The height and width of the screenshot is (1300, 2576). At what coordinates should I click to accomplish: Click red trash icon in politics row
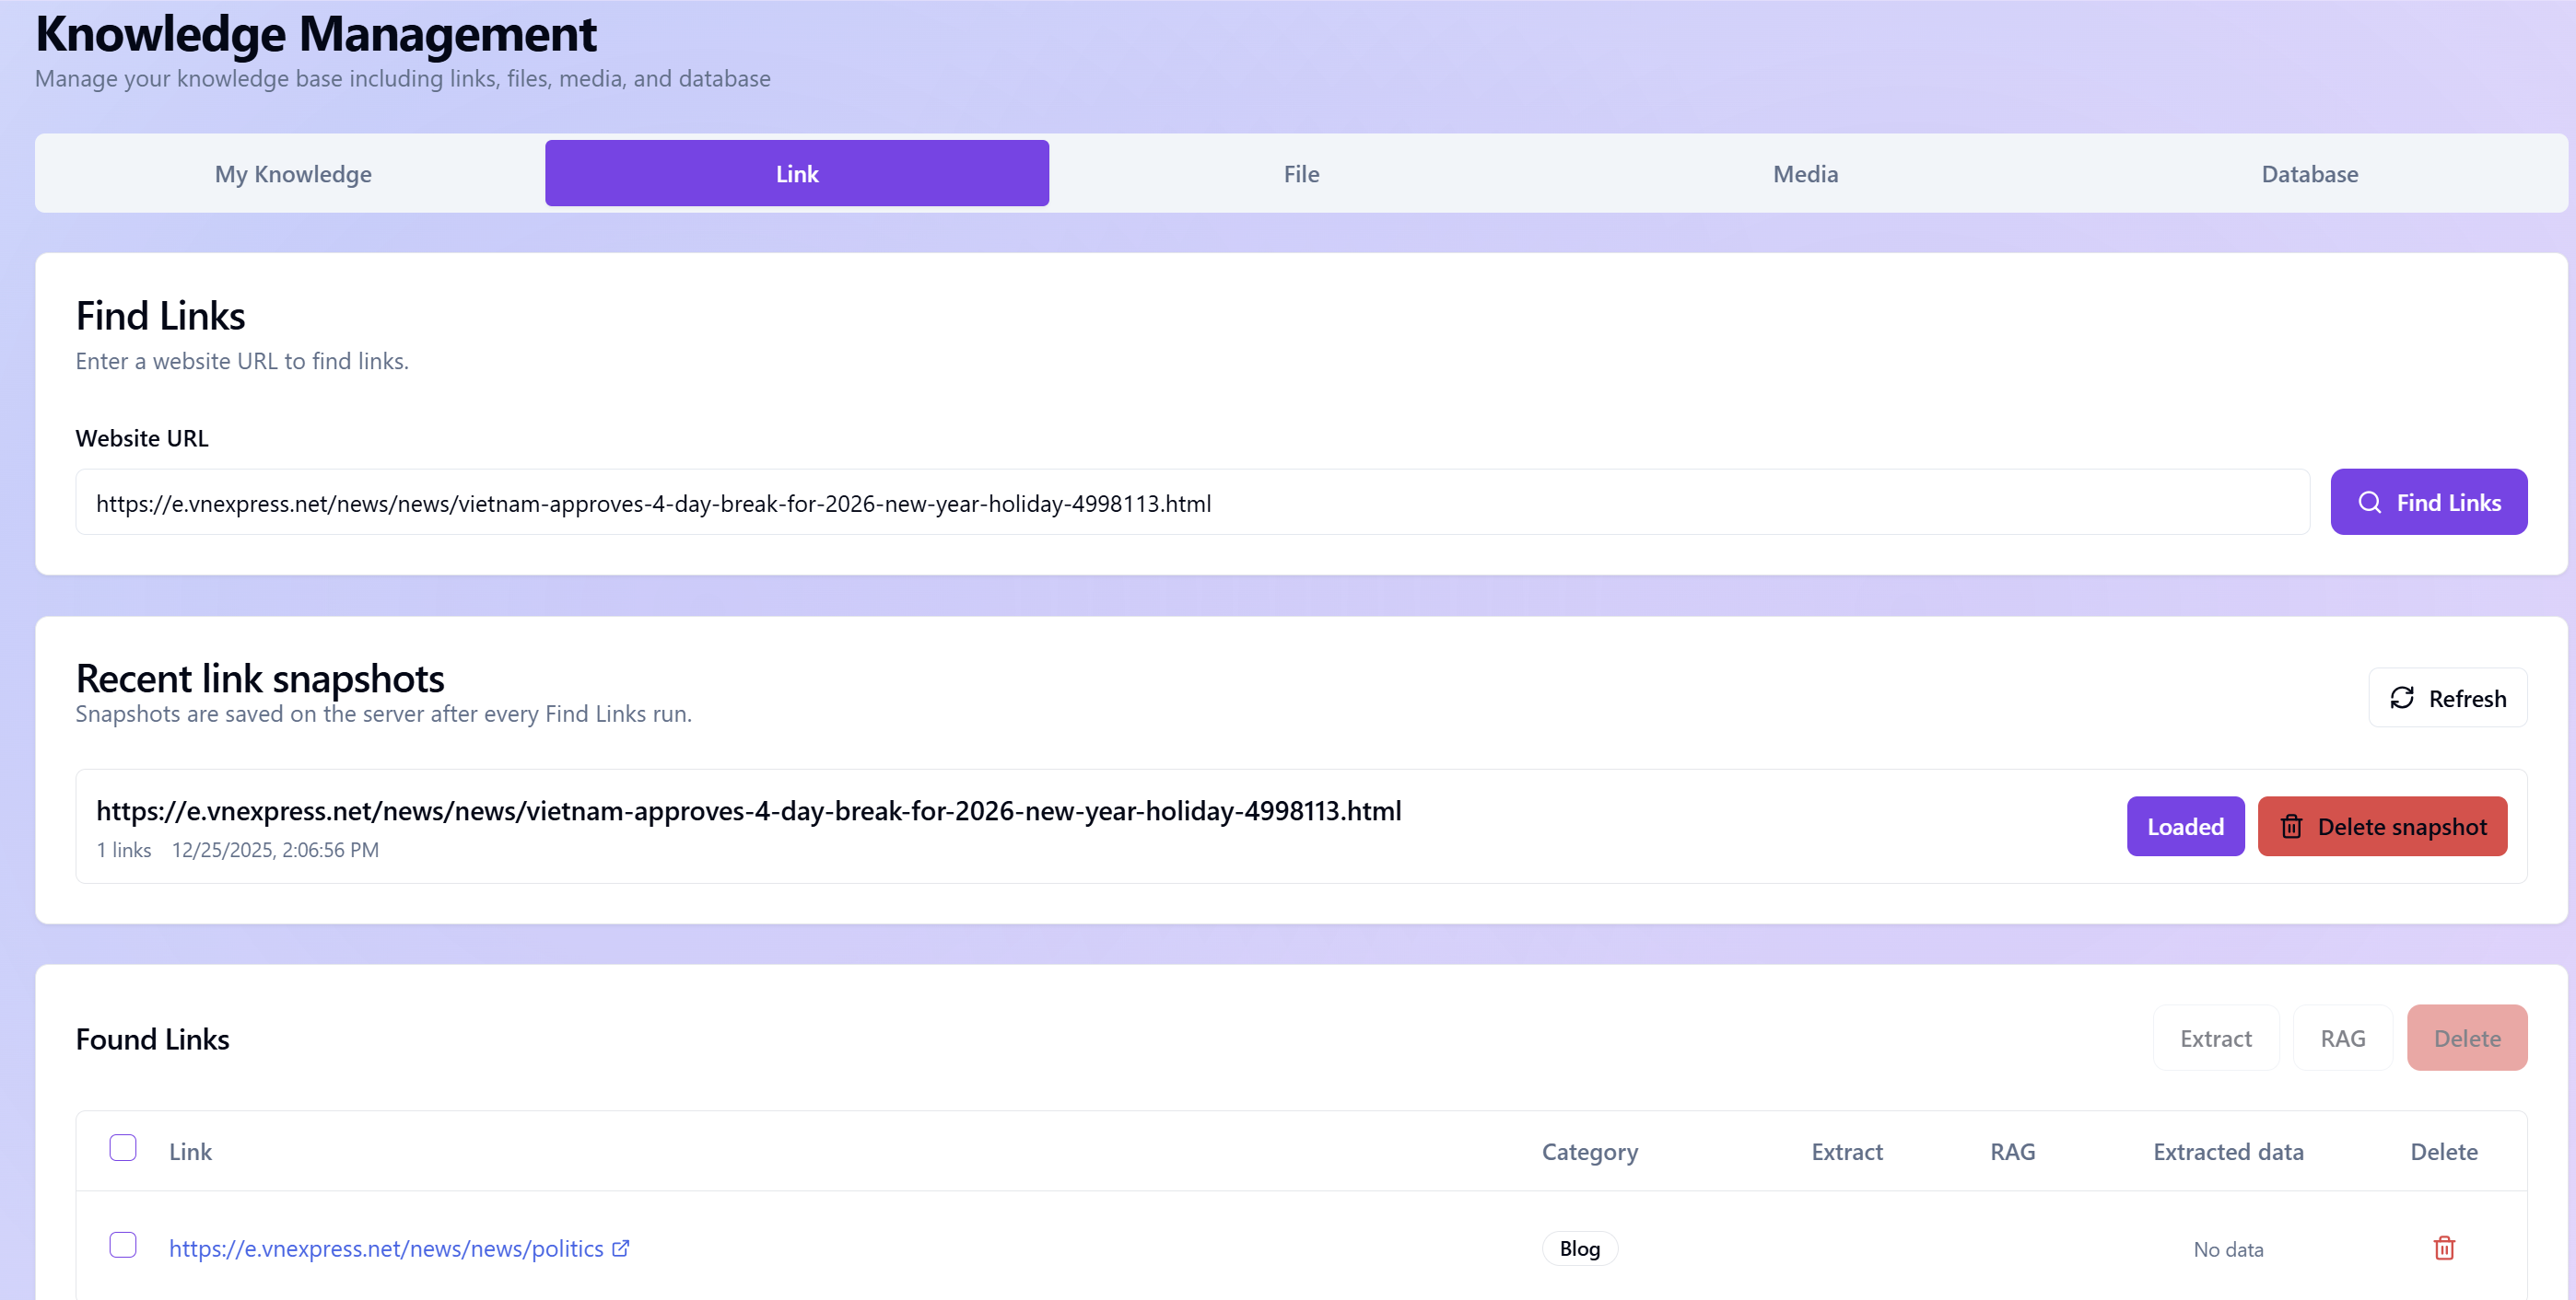click(x=2443, y=1247)
